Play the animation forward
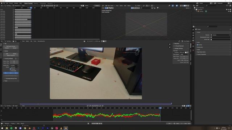Screen dimensions: 232x130 98,123
